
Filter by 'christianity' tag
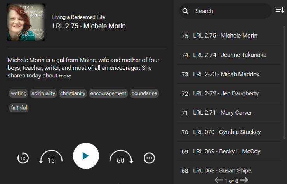coord(73,93)
